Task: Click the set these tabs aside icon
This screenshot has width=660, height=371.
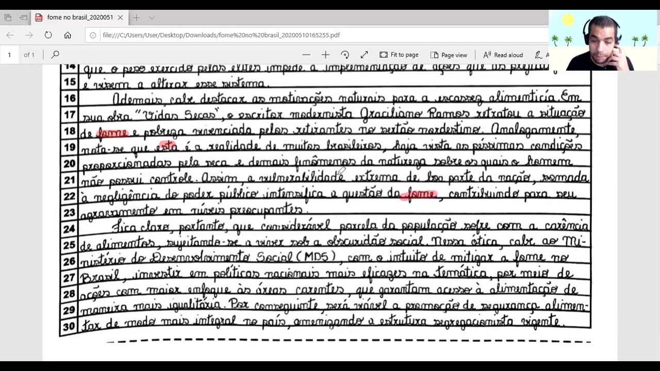Action: [23, 18]
